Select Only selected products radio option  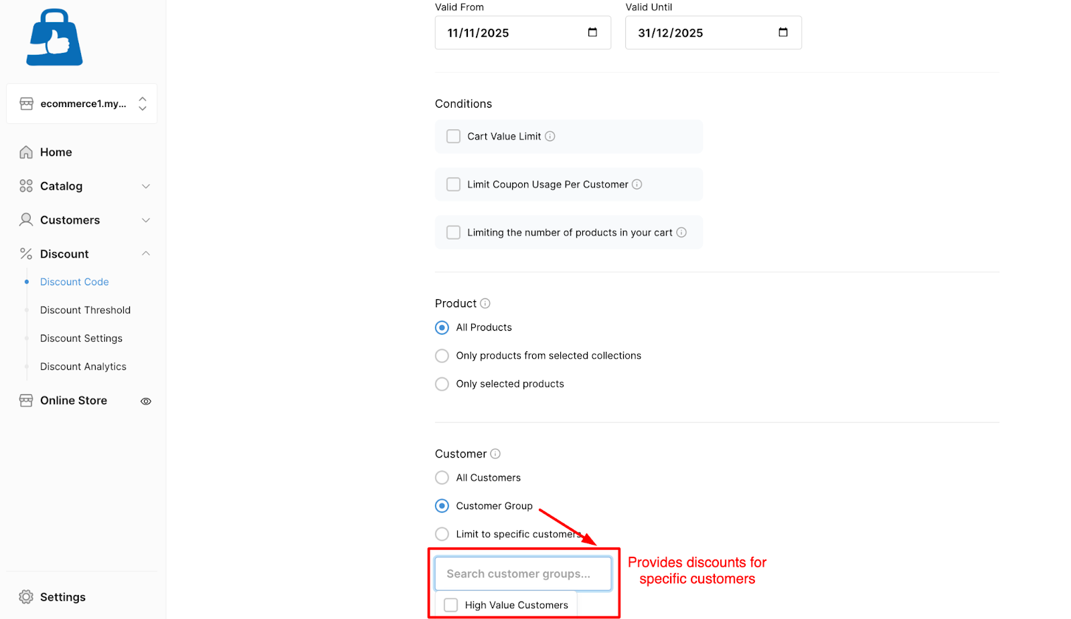pos(442,384)
